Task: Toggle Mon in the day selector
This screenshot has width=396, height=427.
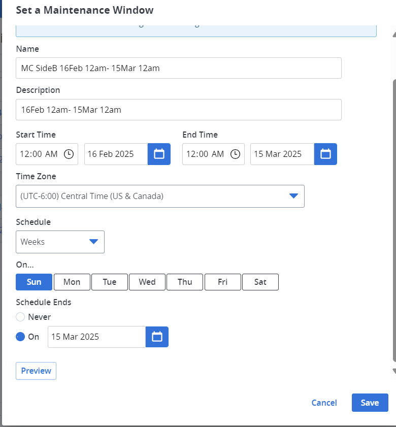Action: pyautogui.click(x=72, y=282)
